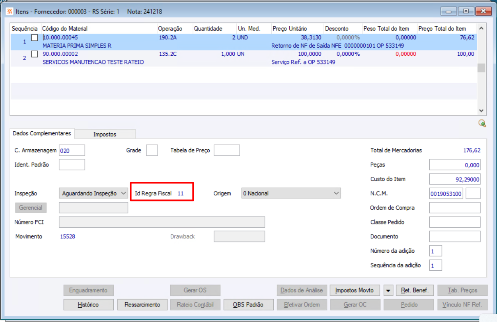Switch to Dados Complementares tab
This screenshot has width=497, height=322.
[x=41, y=133]
